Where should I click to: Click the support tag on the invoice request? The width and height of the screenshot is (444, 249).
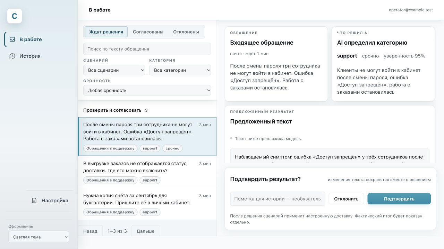coord(150,212)
